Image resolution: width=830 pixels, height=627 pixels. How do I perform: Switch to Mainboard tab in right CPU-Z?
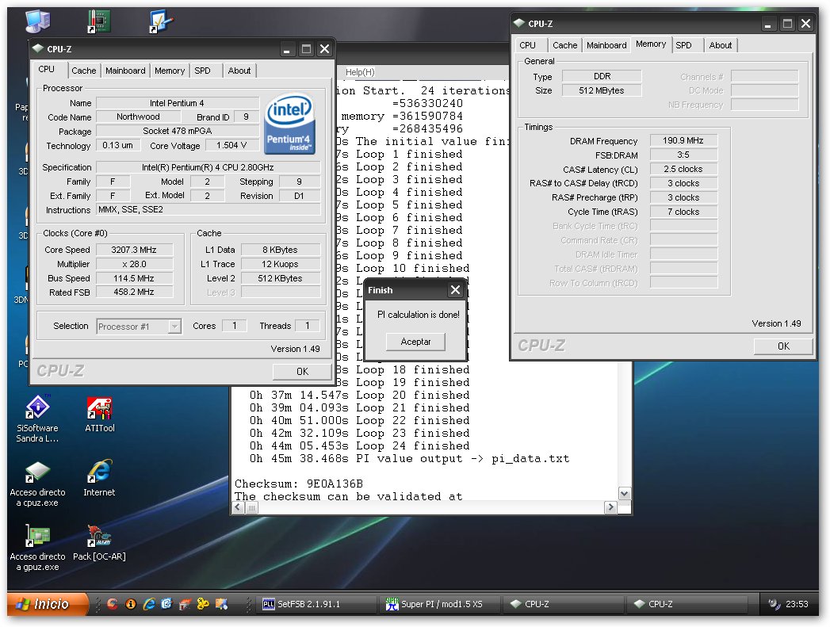[x=606, y=45]
